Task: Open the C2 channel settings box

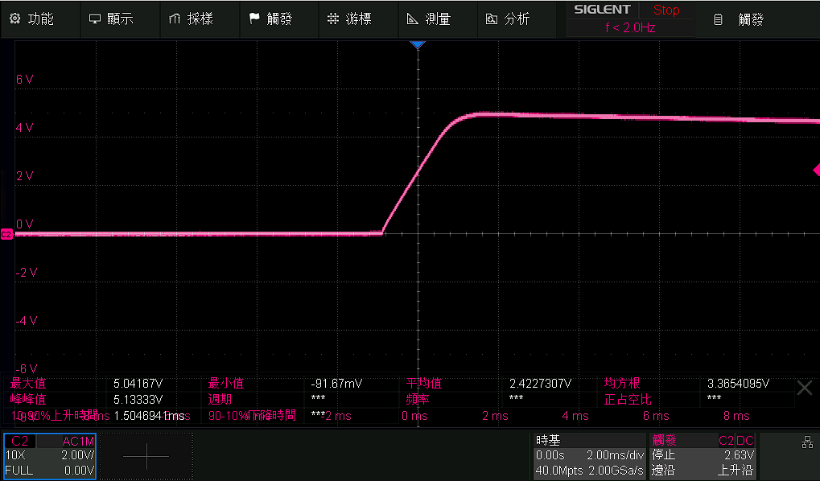Action: pos(50,455)
